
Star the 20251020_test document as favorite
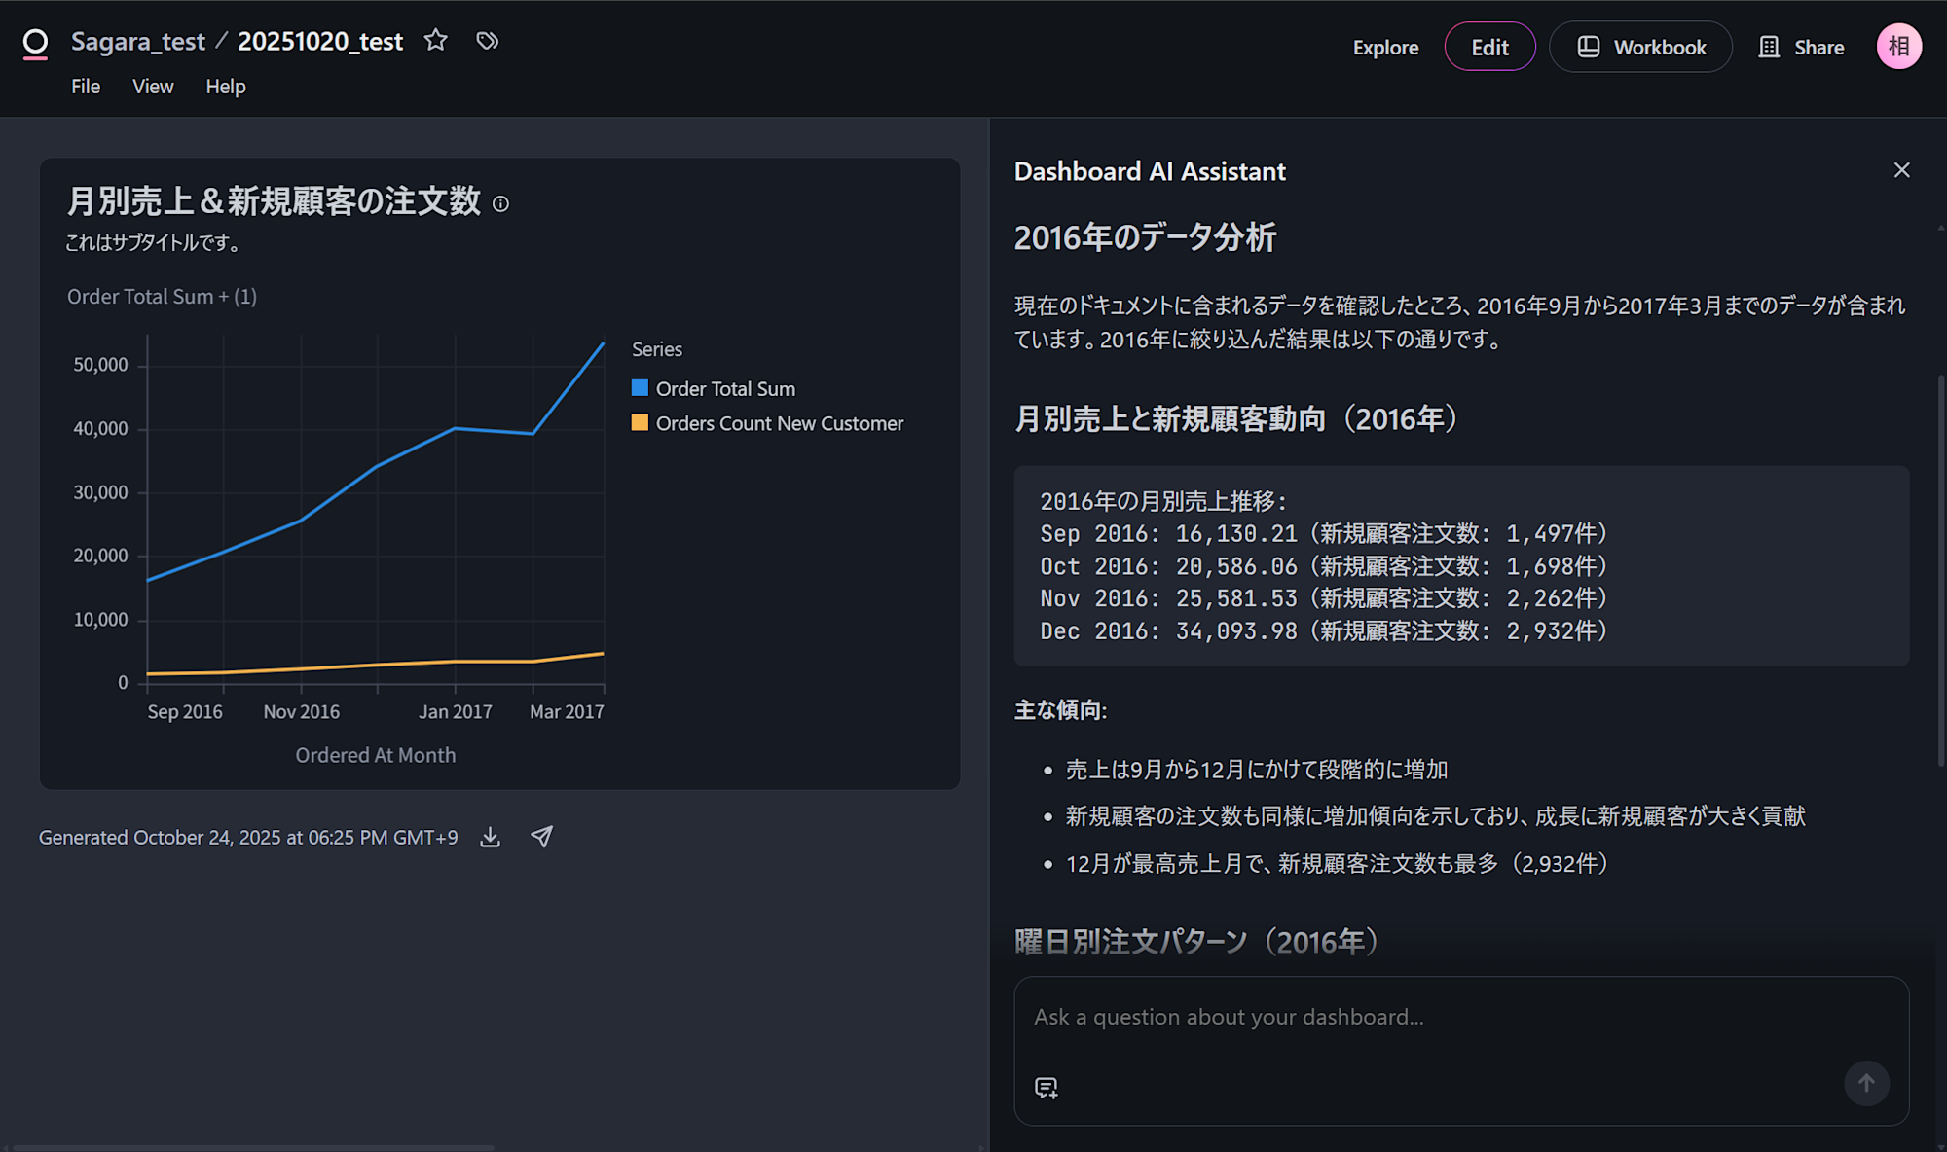point(435,41)
